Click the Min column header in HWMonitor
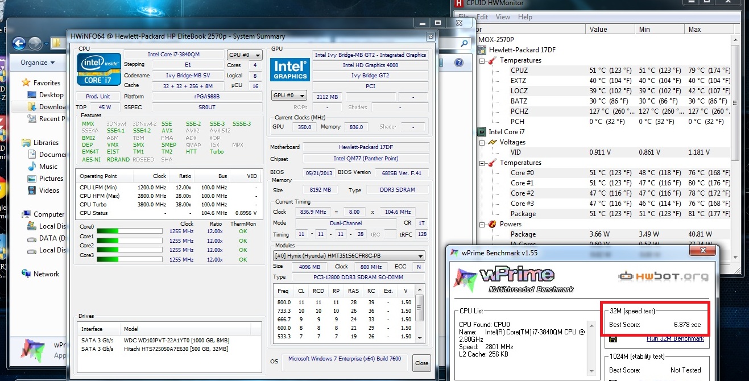The width and height of the screenshot is (749, 381). click(660, 30)
